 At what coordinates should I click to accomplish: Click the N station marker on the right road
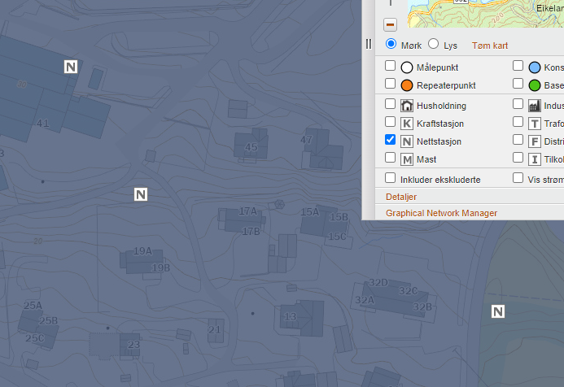(498, 311)
